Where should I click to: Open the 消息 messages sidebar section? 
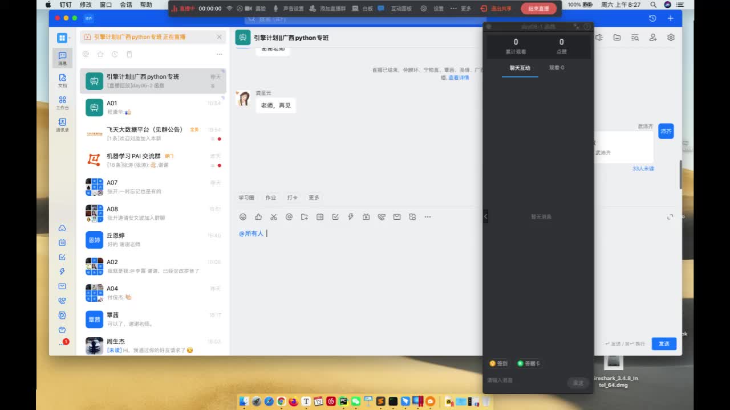click(x=62, y=58)
